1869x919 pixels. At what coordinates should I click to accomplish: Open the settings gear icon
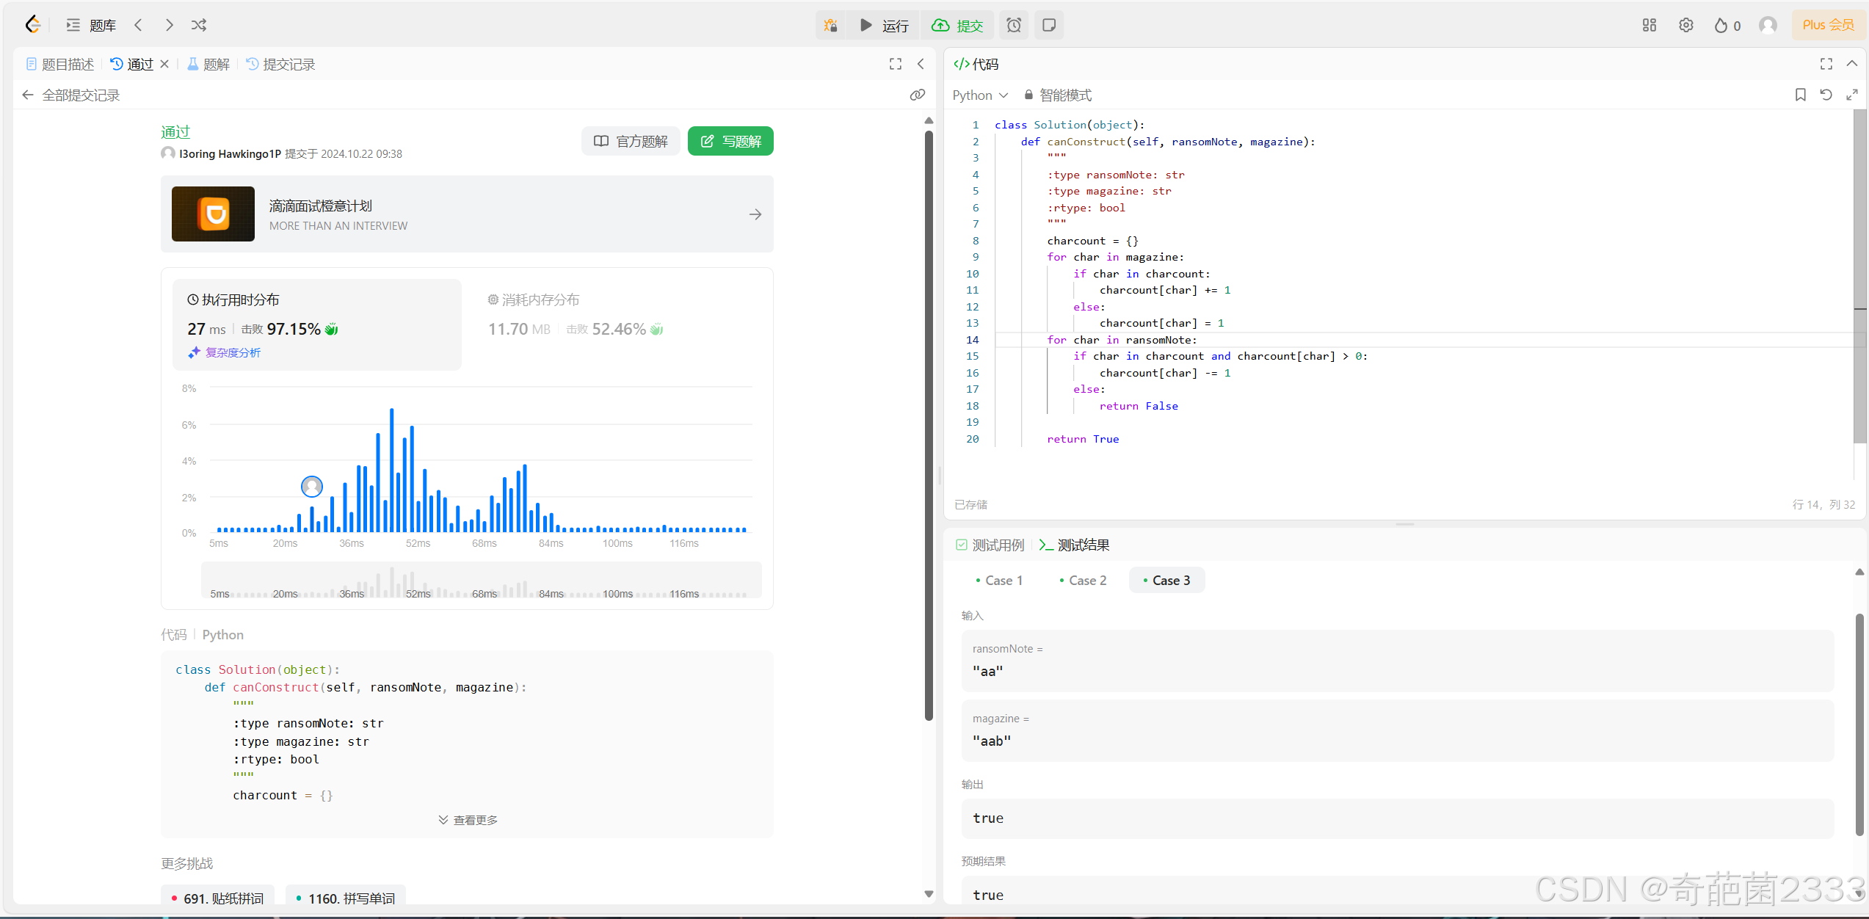(1685, 25)
